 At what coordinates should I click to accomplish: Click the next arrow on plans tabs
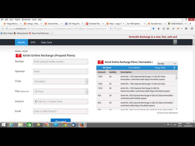coord(175,68)
